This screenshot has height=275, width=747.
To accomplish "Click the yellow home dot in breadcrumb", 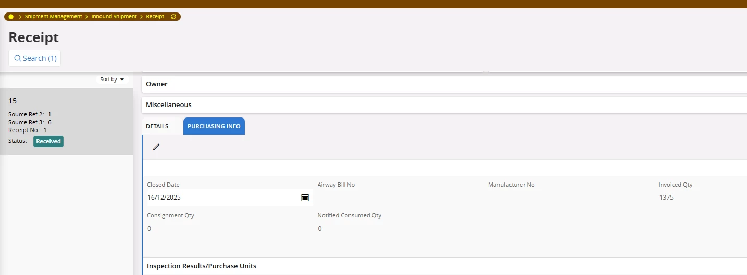I will click(11, 17).
